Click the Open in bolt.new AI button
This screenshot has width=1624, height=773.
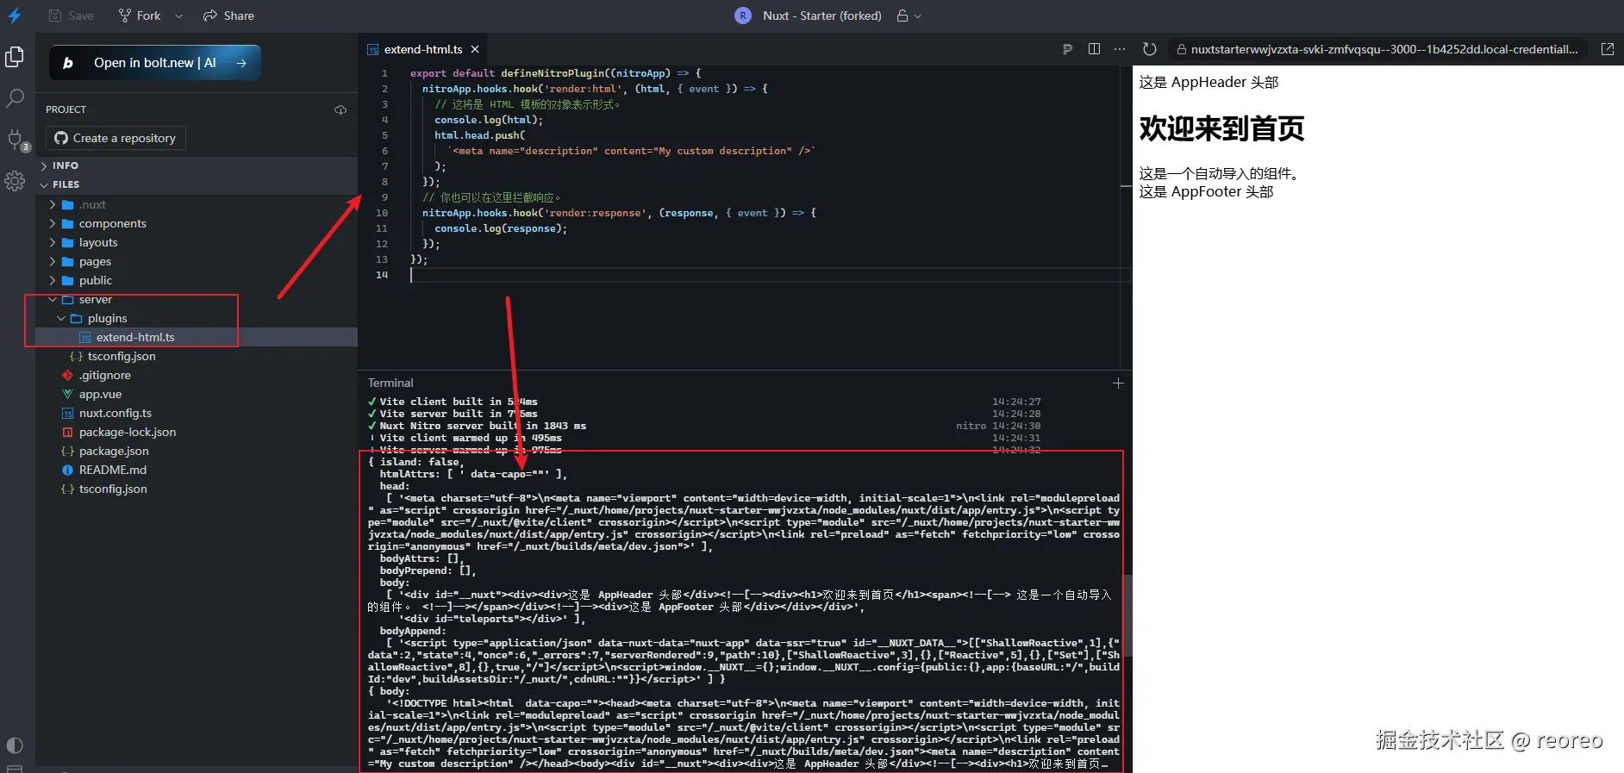coord(154,63)
